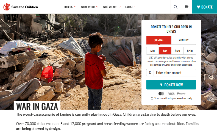Screen dimensions: 217x136
Task: Expand the Who We Are chevron
Action: [x=119, y=7]
